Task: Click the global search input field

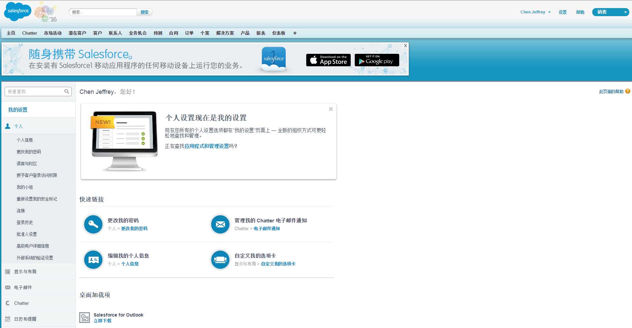Action: click(103, 12)
